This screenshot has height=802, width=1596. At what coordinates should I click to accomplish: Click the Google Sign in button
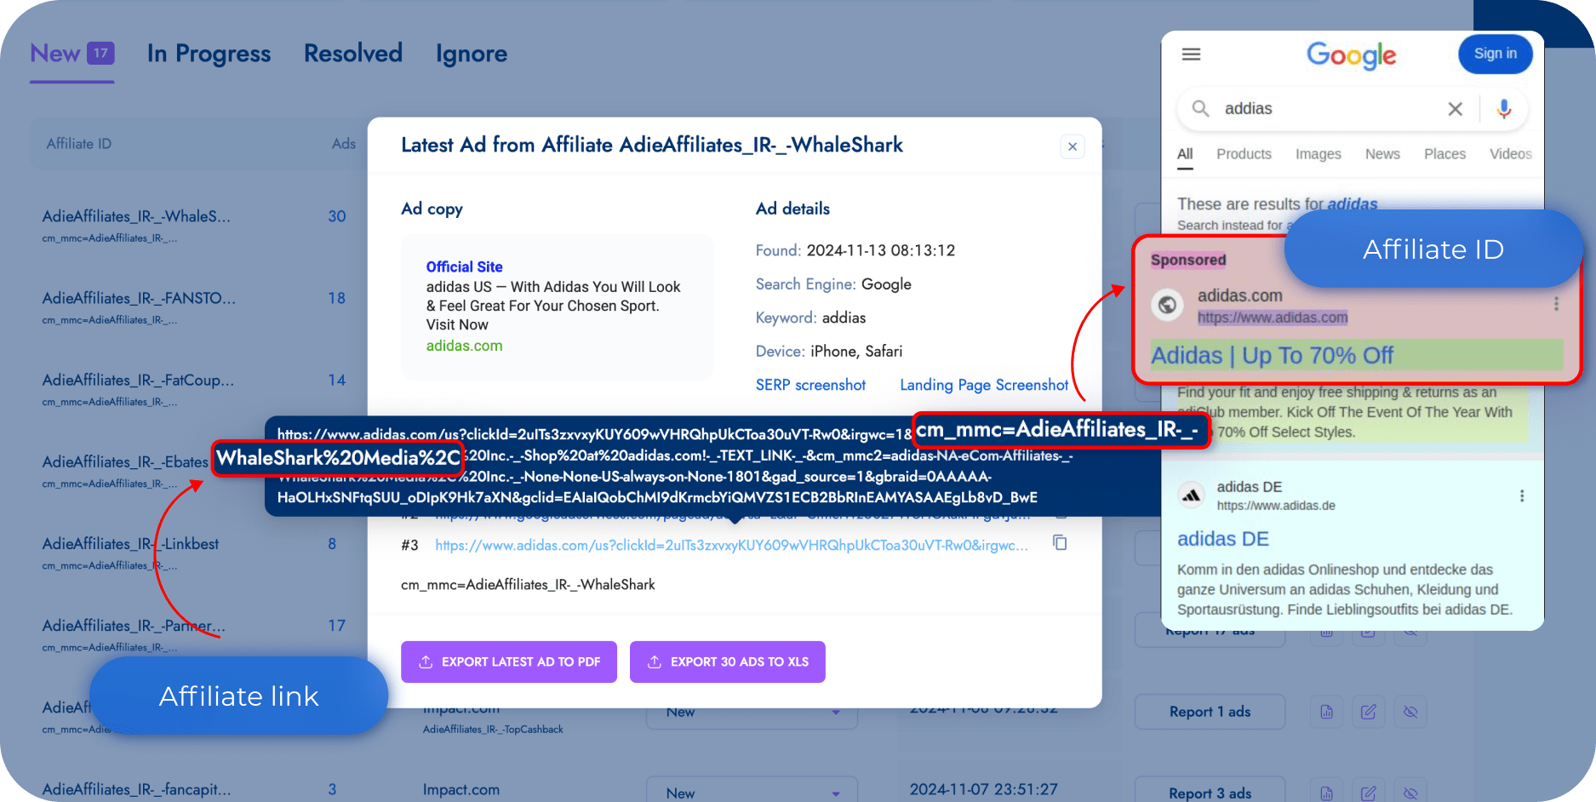pos(1495,54)
